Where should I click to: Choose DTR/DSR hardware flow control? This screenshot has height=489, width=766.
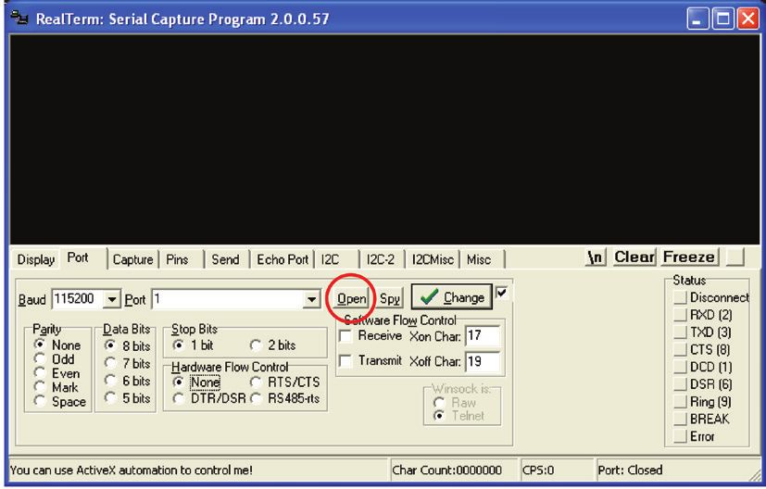tap(209, 398)
